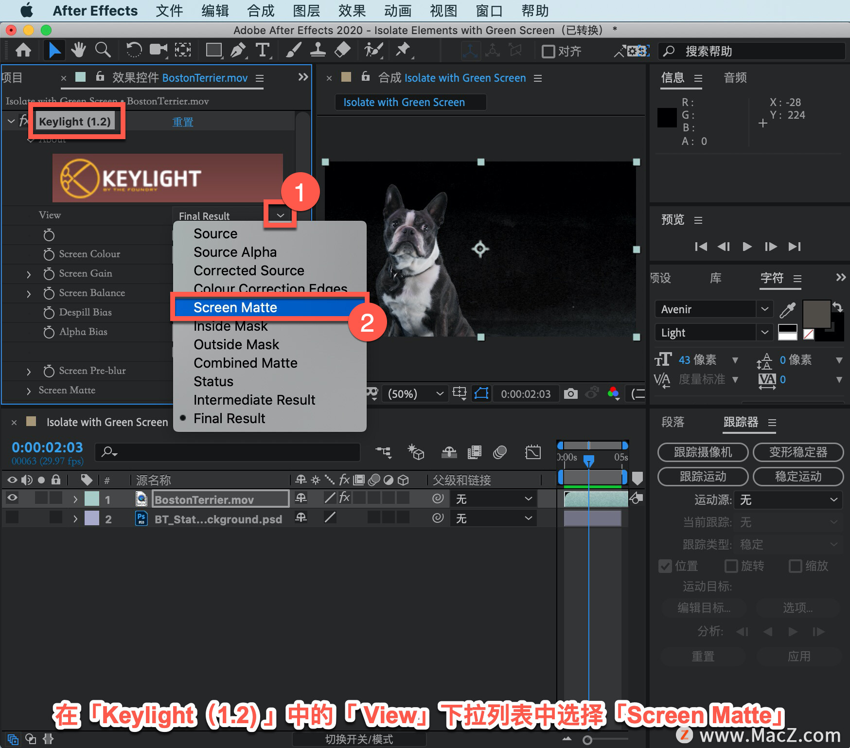Choose Intermediate Result from the View list
This screenshot has height=748, width=850.
point(270,400)
